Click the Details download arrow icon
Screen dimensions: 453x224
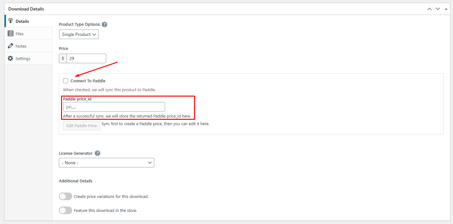(x=10, y=21)
